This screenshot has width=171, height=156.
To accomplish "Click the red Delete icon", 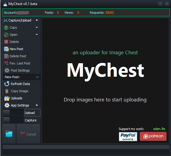I will tap(6, 42).
